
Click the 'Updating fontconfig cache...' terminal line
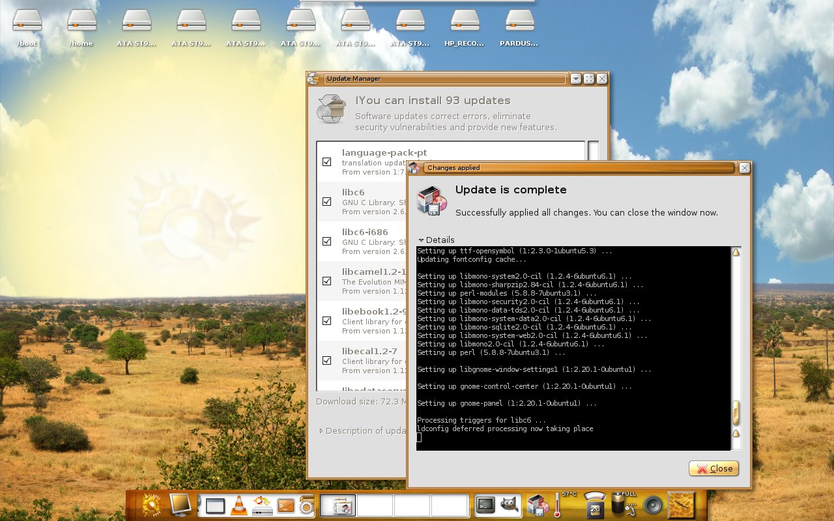pyautogui.click(x=471, y=259)
